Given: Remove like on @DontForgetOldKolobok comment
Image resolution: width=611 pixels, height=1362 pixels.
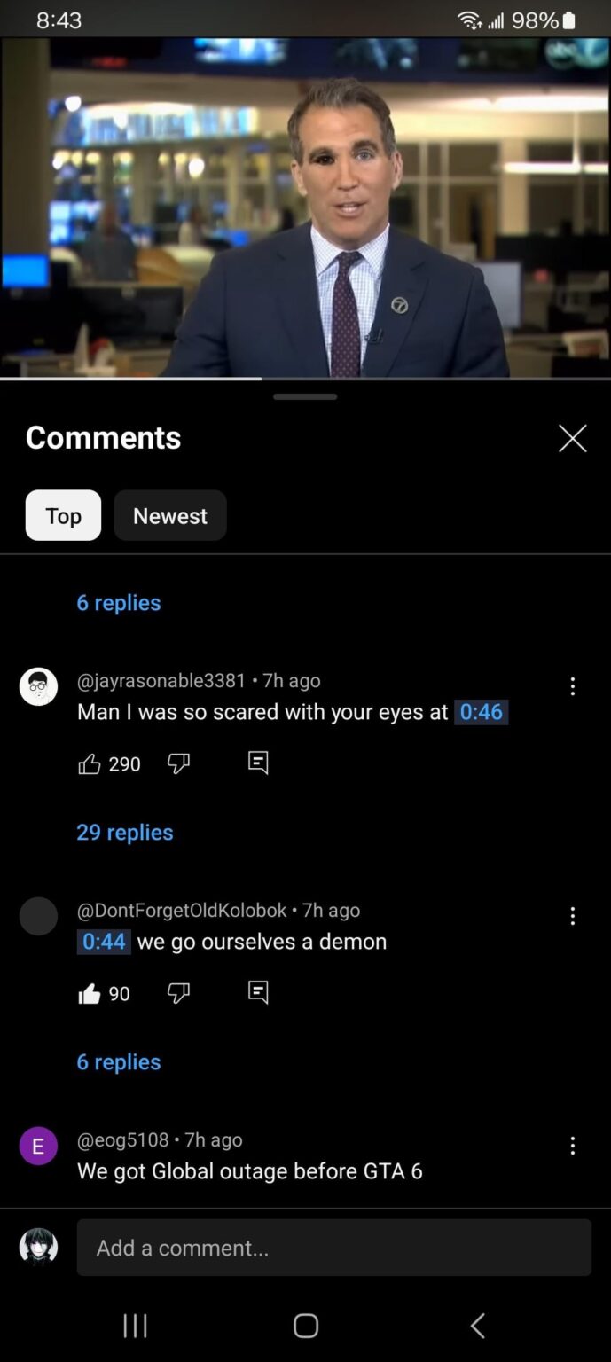Looking at the screenshot, I should click(x=90, y=994).
